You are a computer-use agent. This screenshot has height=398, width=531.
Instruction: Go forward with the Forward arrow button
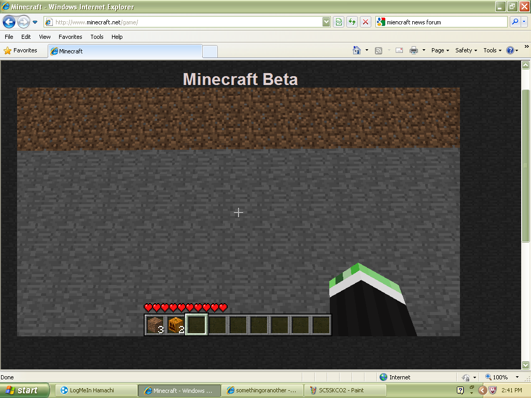pyautogui.click(x=23, y=22)
